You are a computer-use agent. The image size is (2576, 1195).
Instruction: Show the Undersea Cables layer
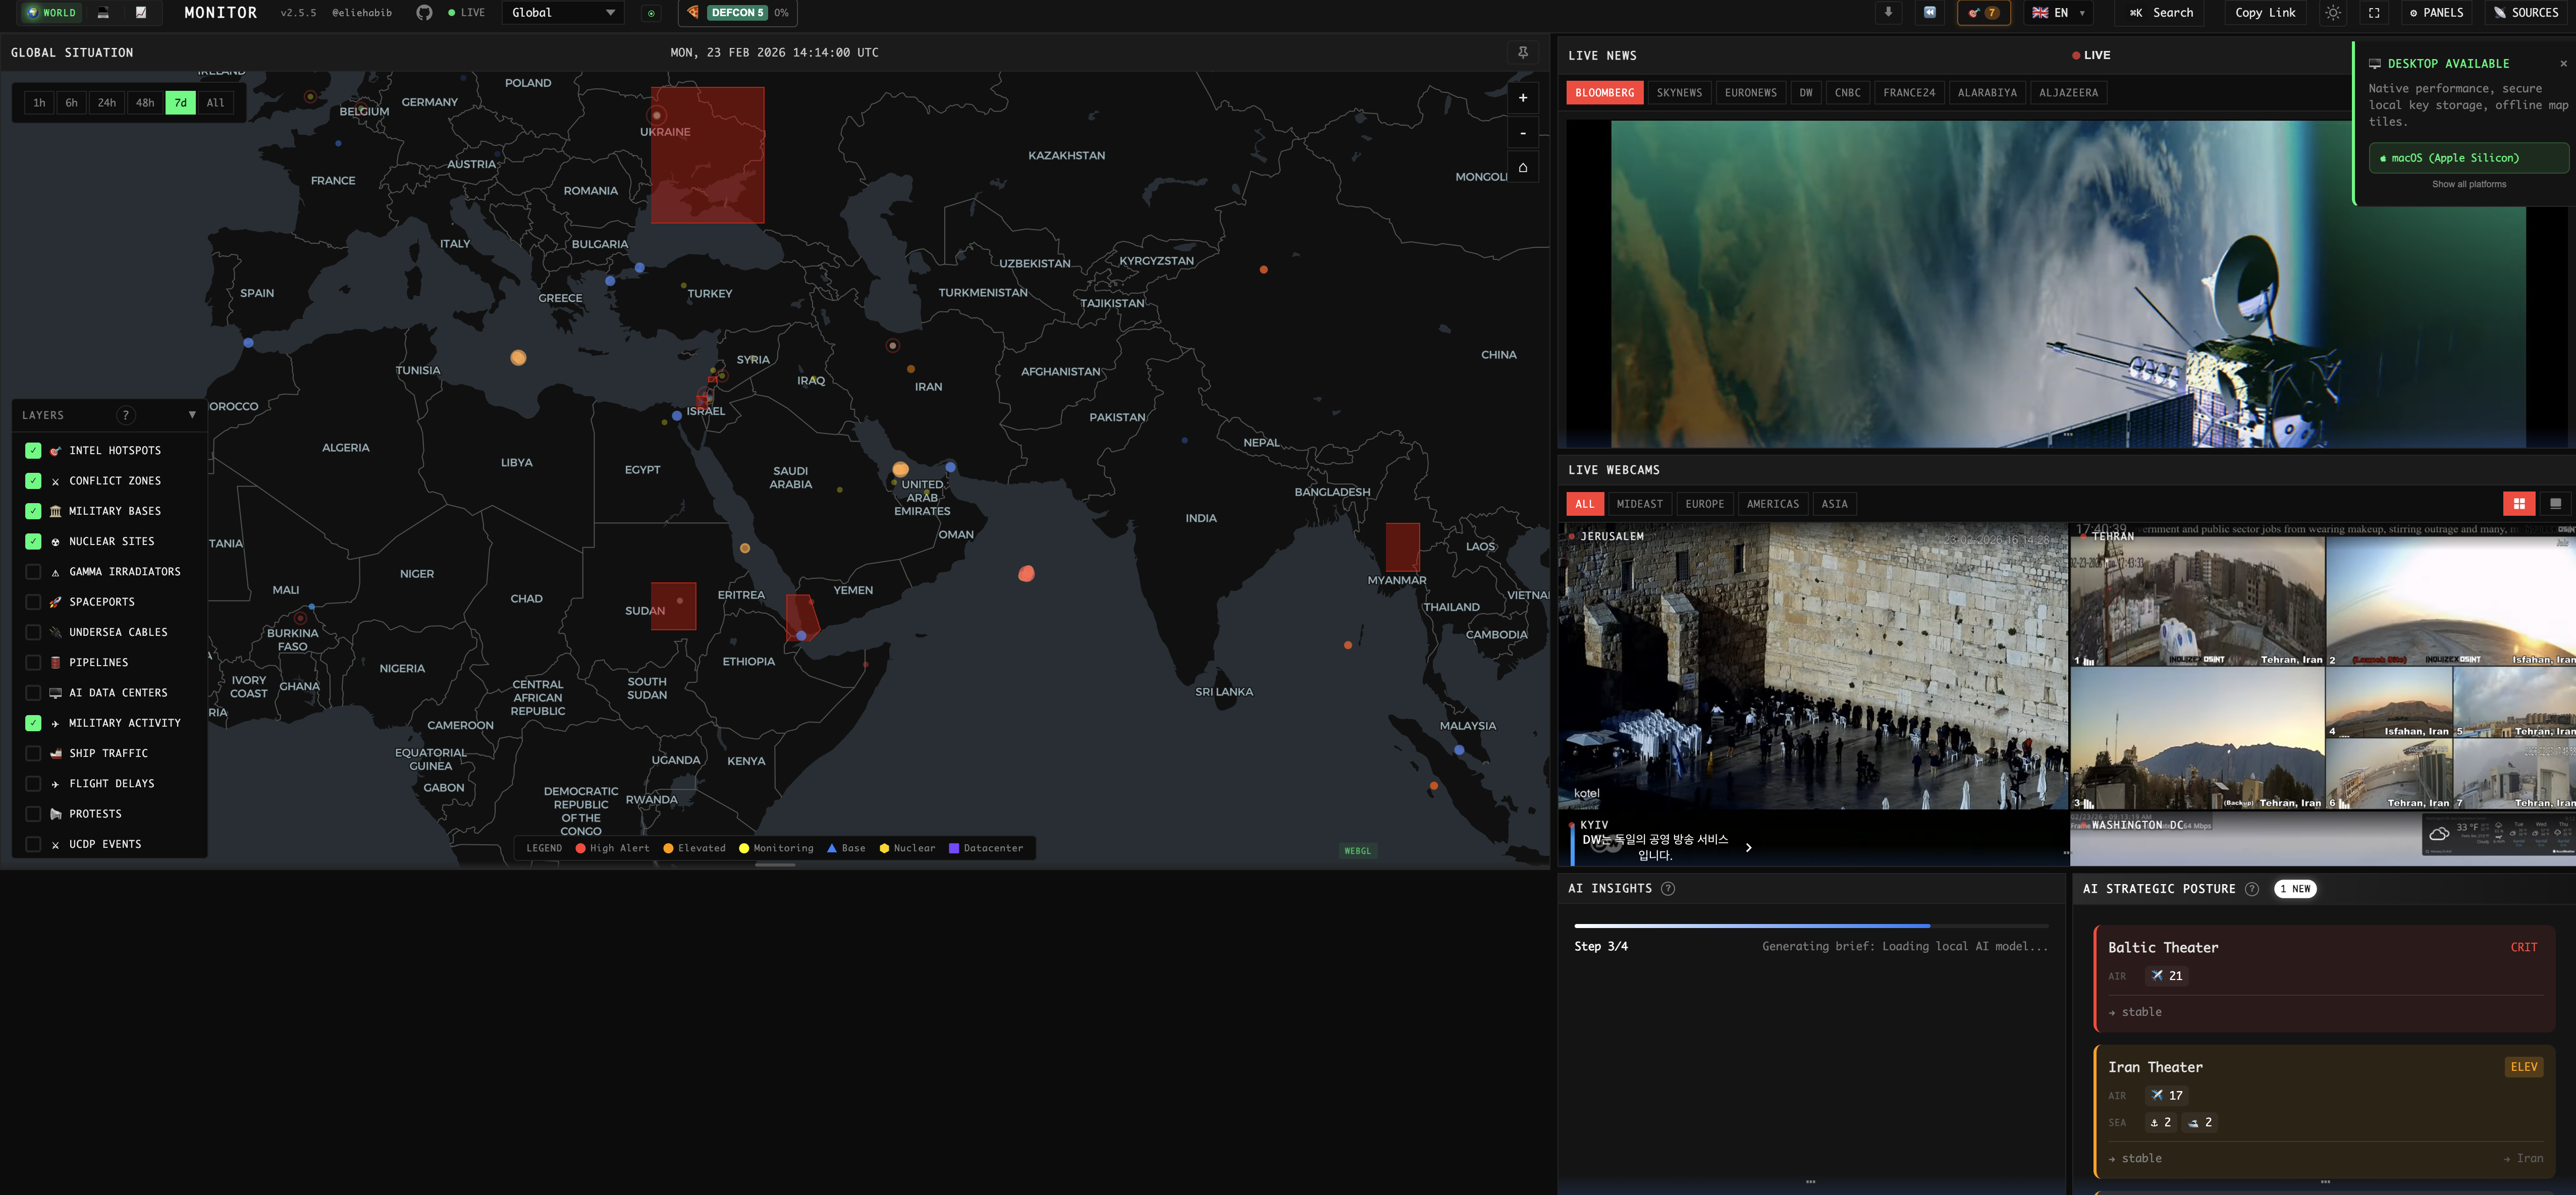[33, 632]
